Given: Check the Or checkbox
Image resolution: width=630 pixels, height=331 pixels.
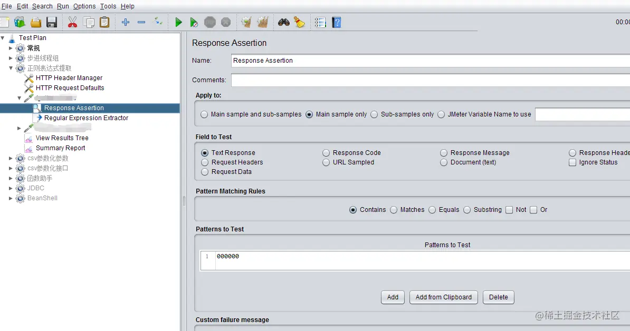Looking at the screenshot, I should (533, 210).
